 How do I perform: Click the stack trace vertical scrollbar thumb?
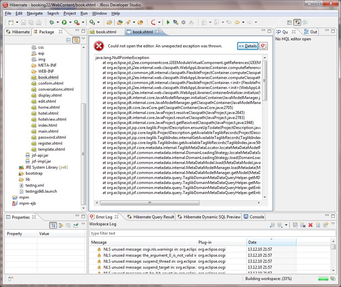pos(265,81)
